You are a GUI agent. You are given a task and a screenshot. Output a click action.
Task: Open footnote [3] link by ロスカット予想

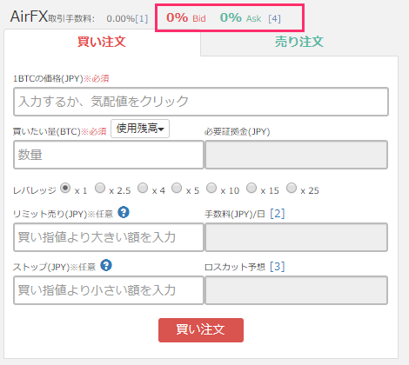278,267
